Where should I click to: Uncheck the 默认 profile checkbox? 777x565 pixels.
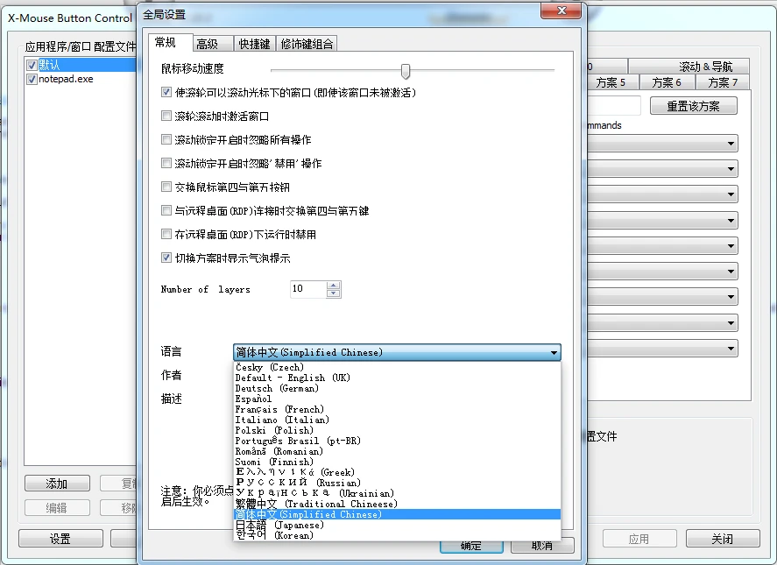tap(32, 65)
